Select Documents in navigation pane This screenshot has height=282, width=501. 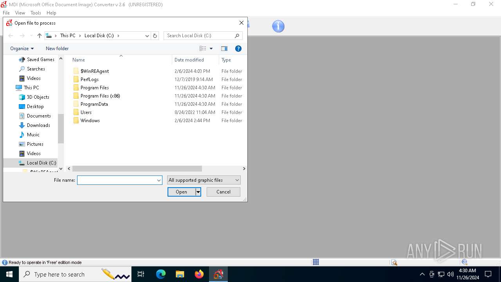click(39, 116)
